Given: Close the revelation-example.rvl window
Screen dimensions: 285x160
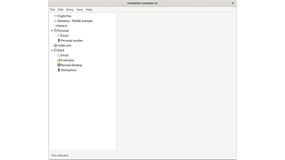Looking at the screenshot, I should click(x=232, y=3).
